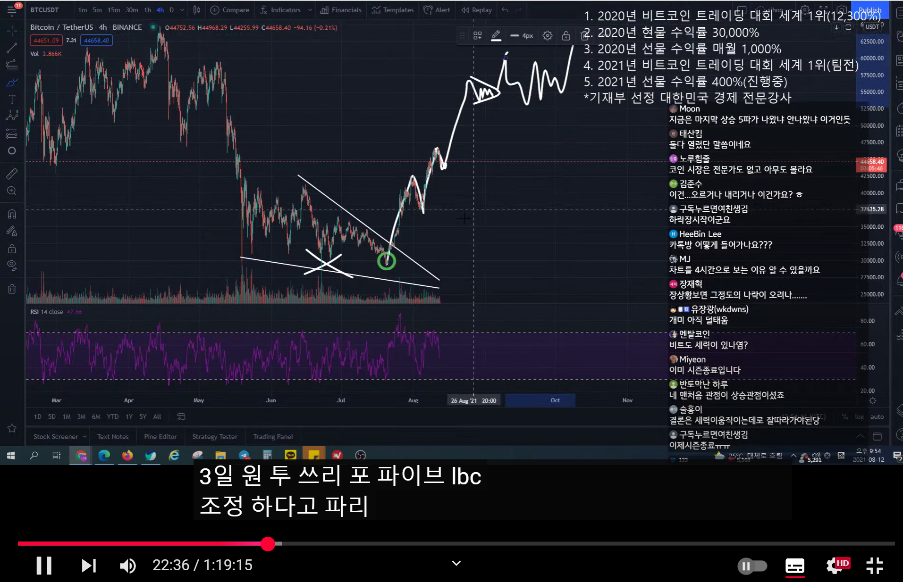Open favorites star in left sidebar
This screenshot has width=903, height=582.
[12, 428]
